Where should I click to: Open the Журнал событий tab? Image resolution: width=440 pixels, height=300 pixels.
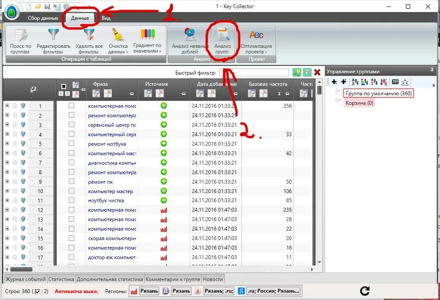tap(26, 279)
